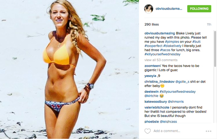Open the #pimples hashtag link
The height and width of the screenshot is (139, 217).
(x=172, y=42)
